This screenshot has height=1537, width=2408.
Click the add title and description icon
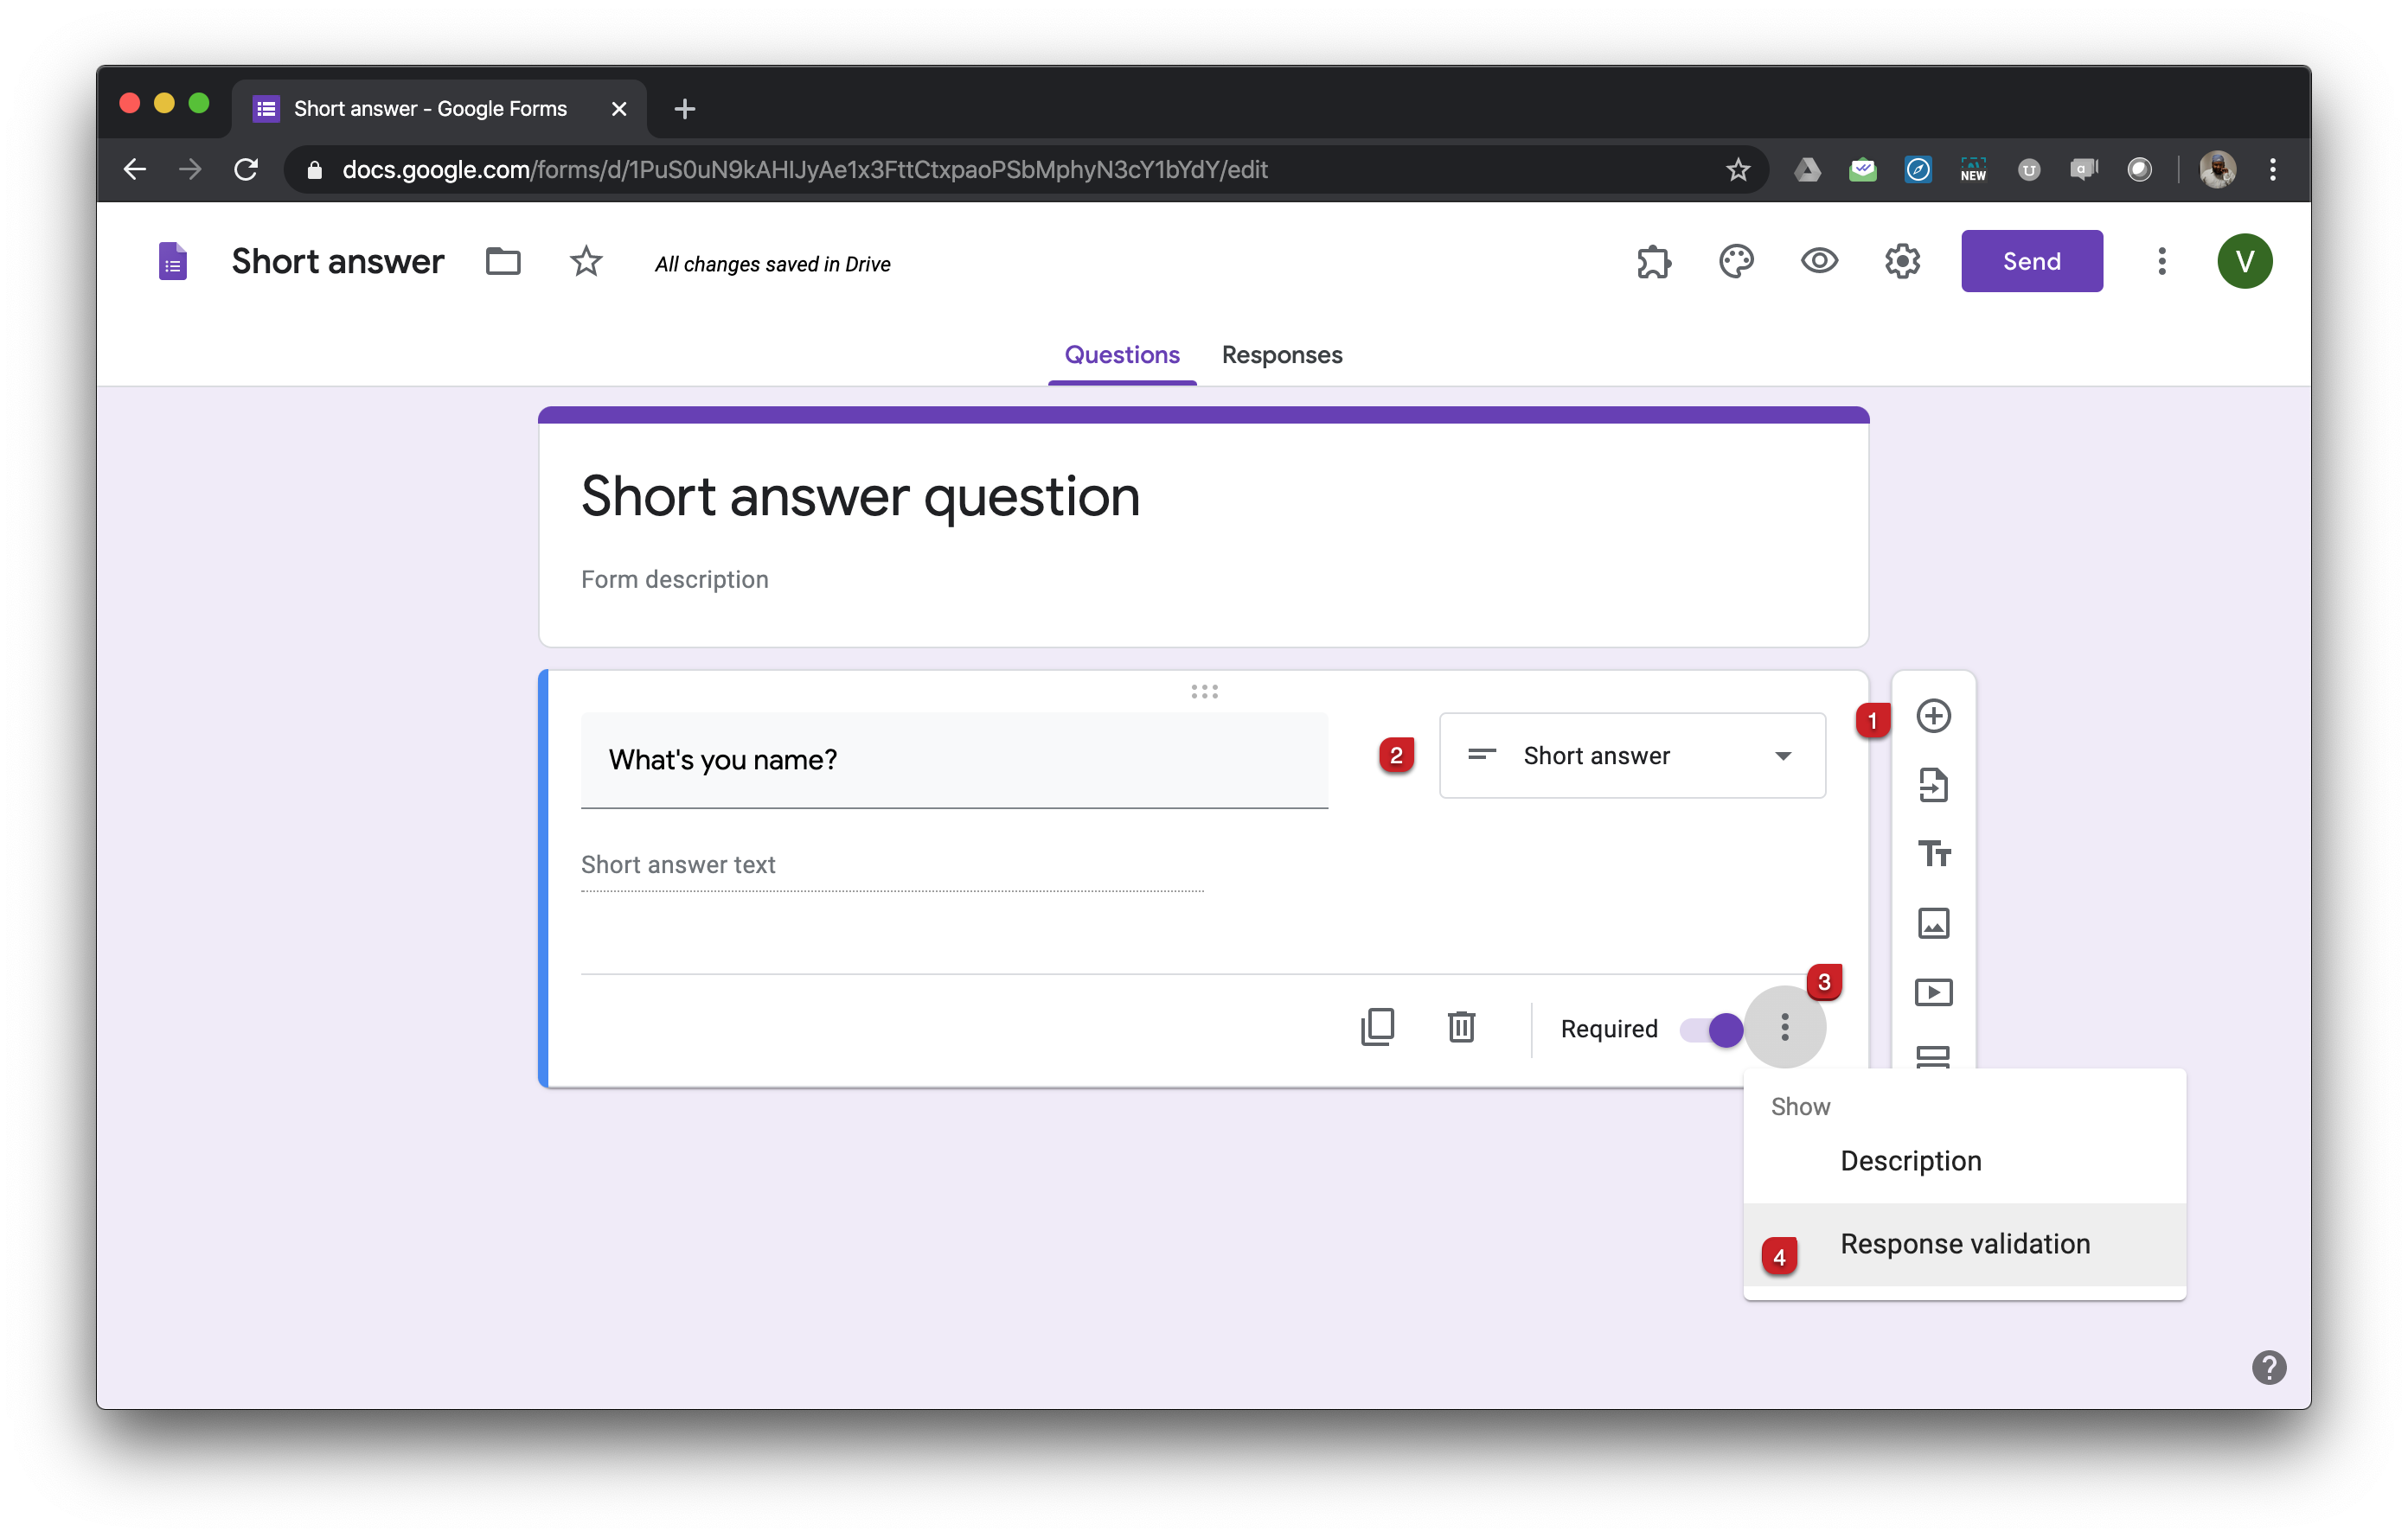point(1931,852)
